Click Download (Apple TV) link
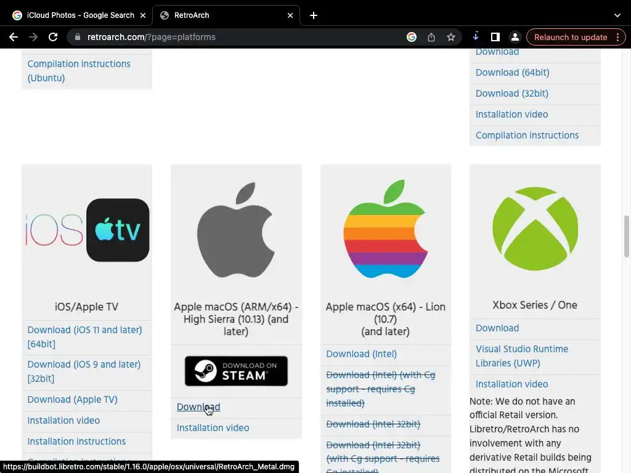631x473 pixels. click(73, 399)
